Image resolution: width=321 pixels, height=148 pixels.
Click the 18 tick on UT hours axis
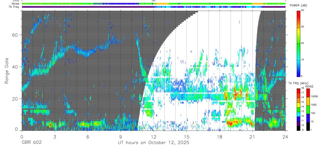[x=220, y=137]
